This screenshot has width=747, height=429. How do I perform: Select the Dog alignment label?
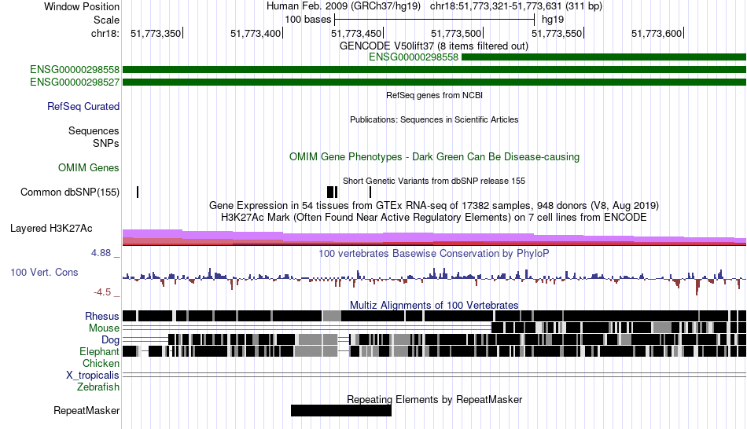(x=110, y=339)
